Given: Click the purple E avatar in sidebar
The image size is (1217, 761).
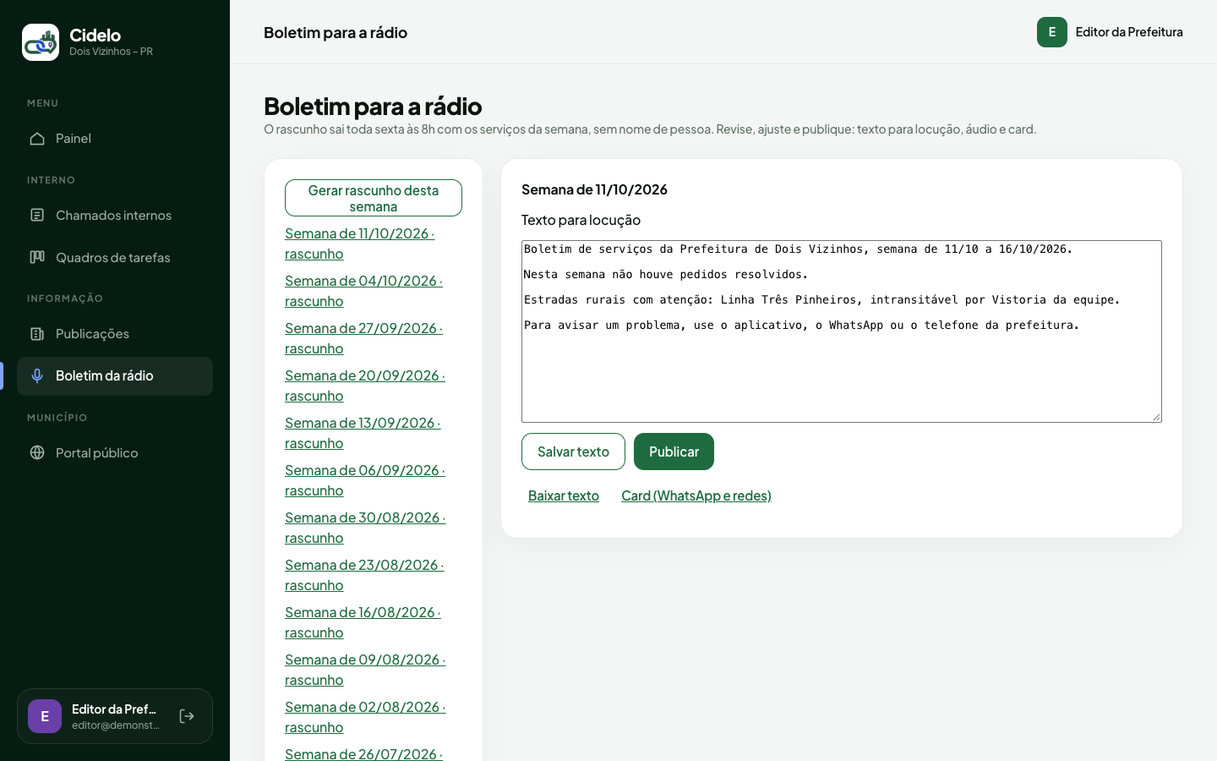Looking at the screenshot, I should coord(45,716).
